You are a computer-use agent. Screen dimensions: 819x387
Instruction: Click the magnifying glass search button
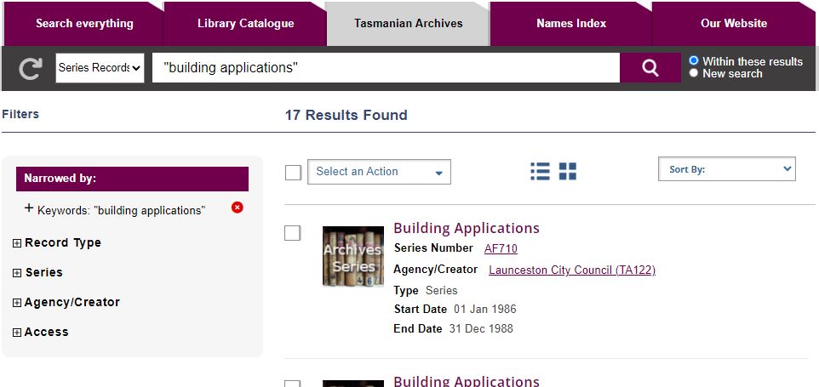pos(650,68)
